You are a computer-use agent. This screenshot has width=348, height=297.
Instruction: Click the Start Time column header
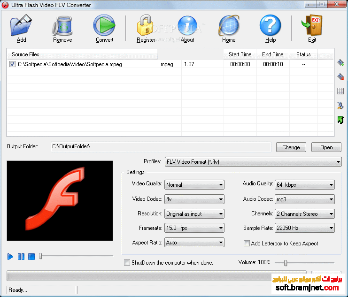(240, 54)
